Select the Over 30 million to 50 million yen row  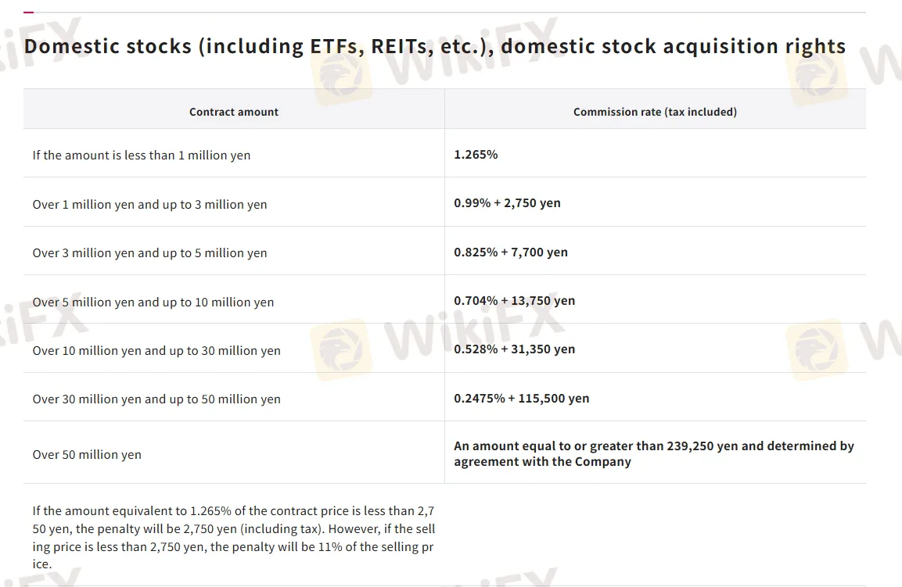click(x=444, y=397)
